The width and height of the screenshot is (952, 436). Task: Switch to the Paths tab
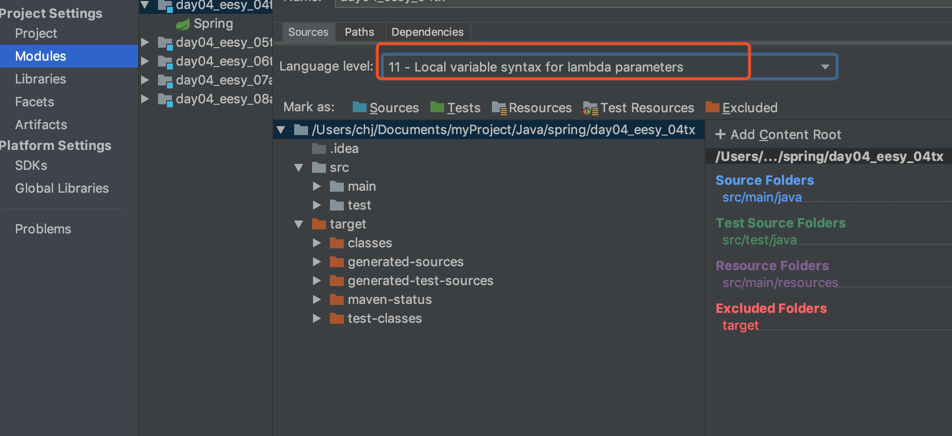[359, 32]
